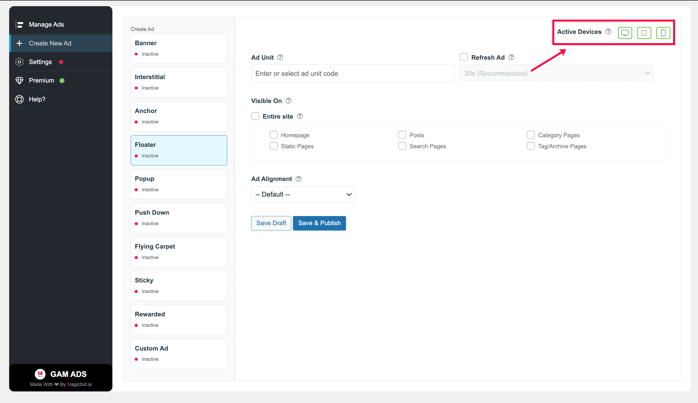Check the Static Pages checkbox
This screenshot has width=698, height=403.
pos(273,146)
